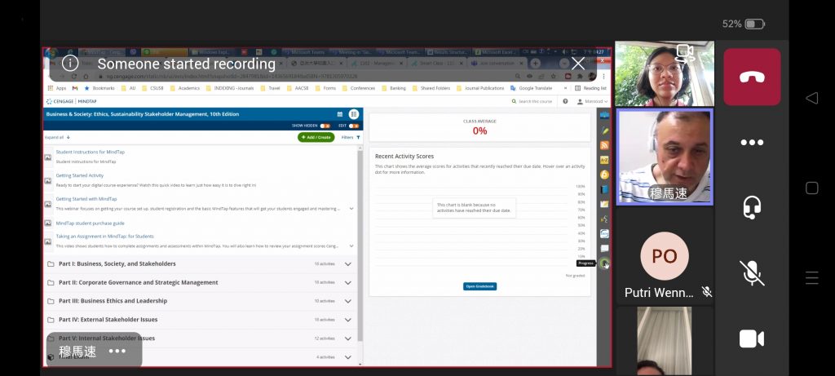Open options dots next to 穆馬速 label

(x=117, y=351)
